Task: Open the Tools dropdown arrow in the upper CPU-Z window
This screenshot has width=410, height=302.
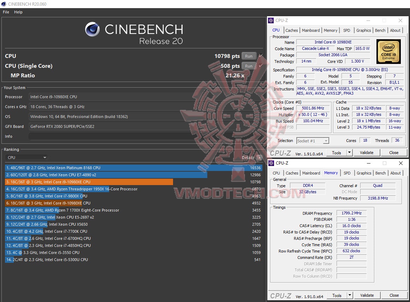Action: [x=349, y=153]
